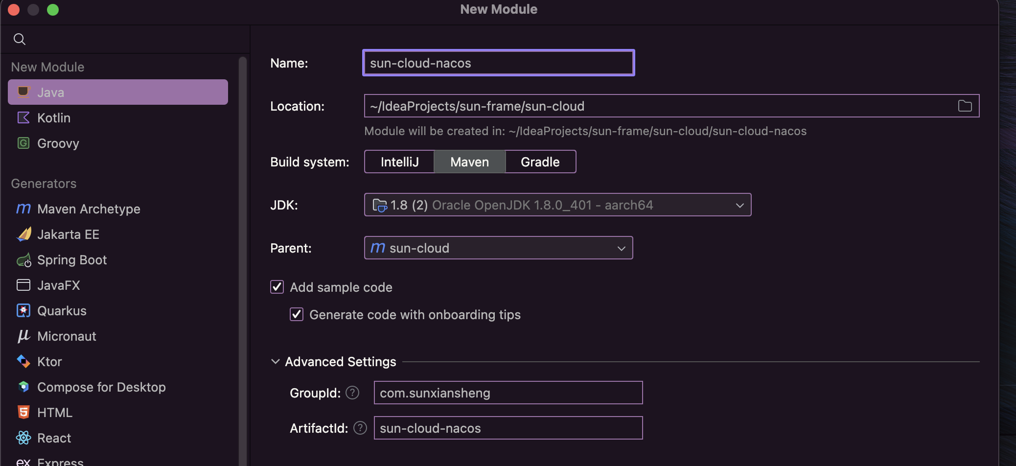This screenshot has width=1016, height=466.
Task: Set build system to Maven
Action: [469, 162]
